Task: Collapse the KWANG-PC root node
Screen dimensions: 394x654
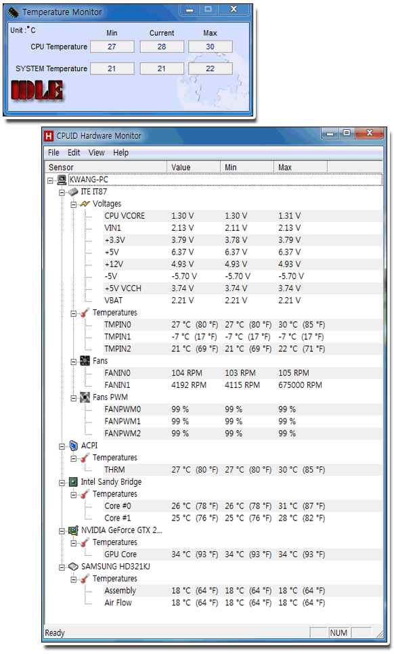Action: point(51,181)
